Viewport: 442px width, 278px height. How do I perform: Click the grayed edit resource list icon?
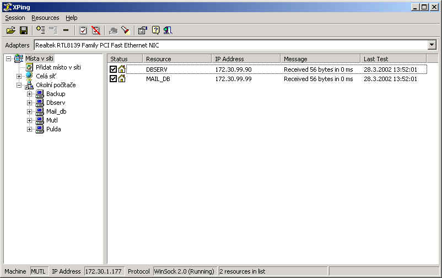53,30
